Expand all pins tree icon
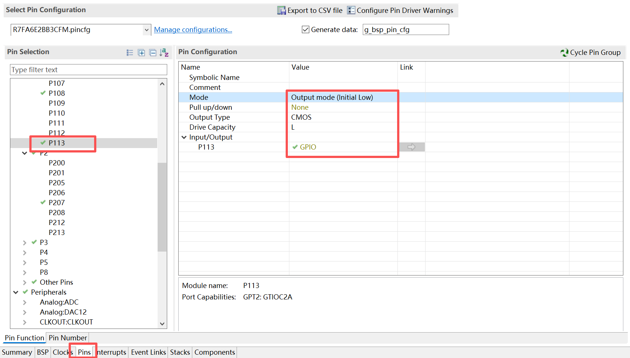This screenshot has width=630, height=358. (141, 53)
